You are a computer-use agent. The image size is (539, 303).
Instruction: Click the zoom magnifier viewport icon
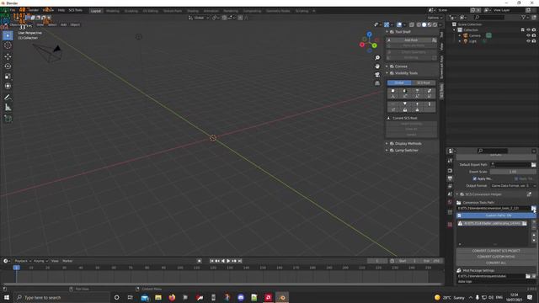pos(377,58)
